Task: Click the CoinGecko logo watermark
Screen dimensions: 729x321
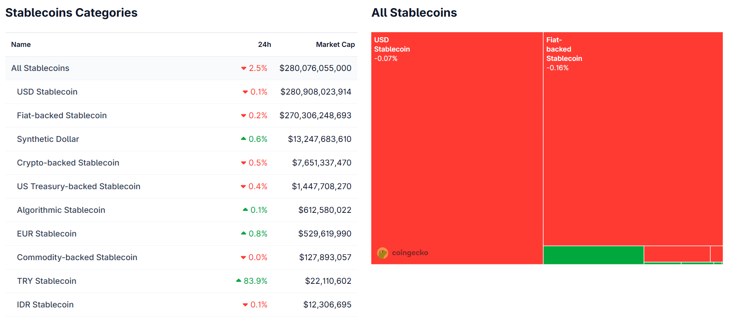Action: 402,253
